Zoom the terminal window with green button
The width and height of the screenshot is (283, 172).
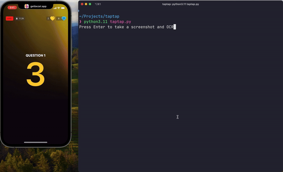90,4
